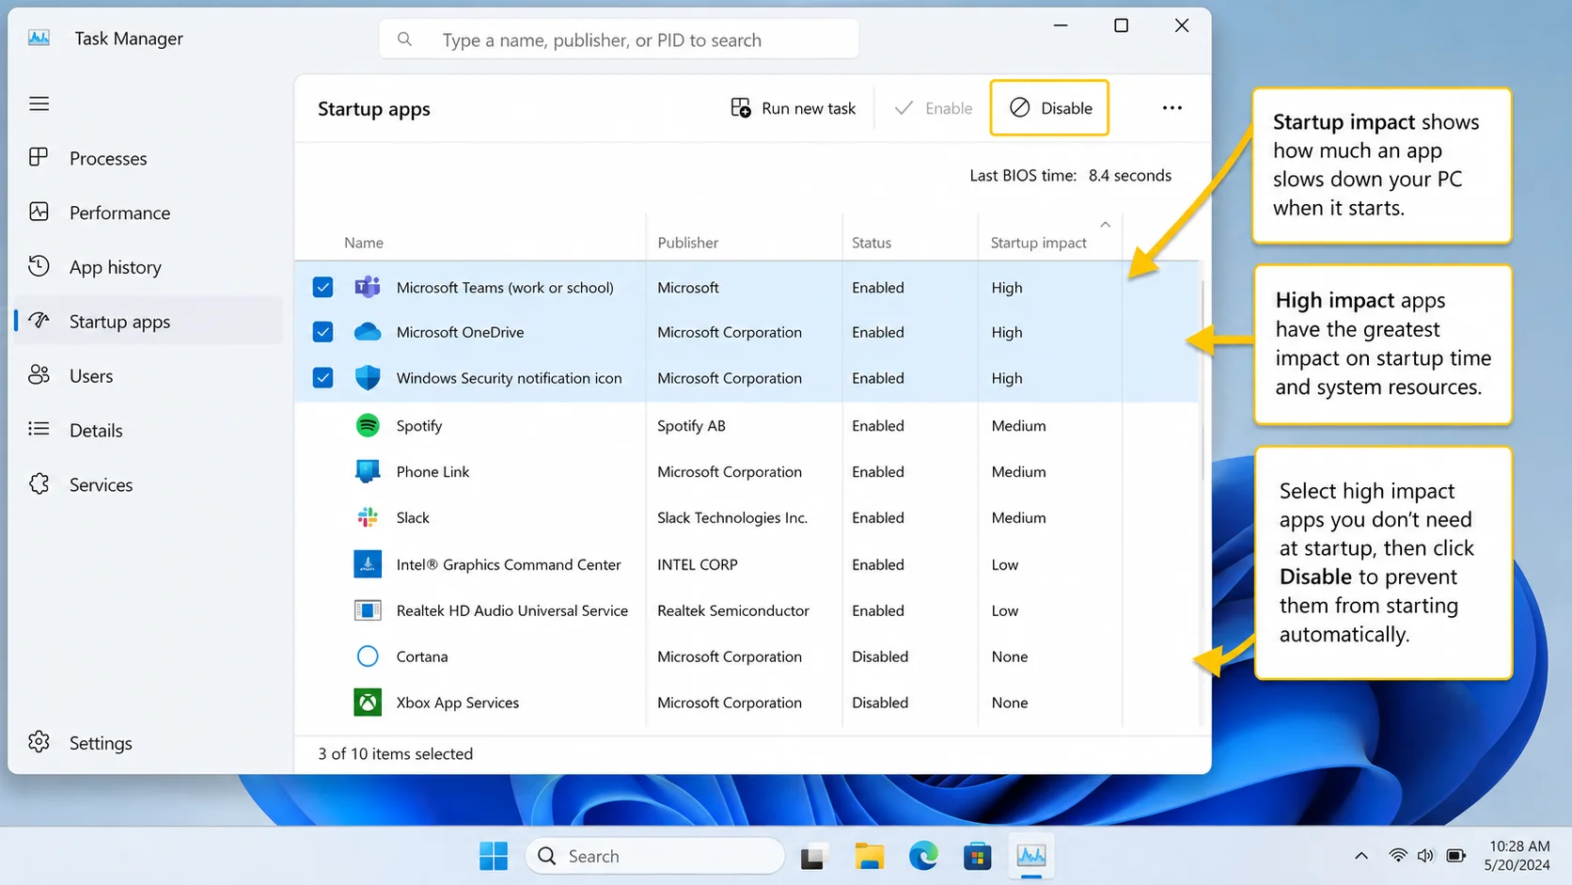Open Microsoft Store from the taskbar
The image size is (1572, 885).
click(978, 856)
